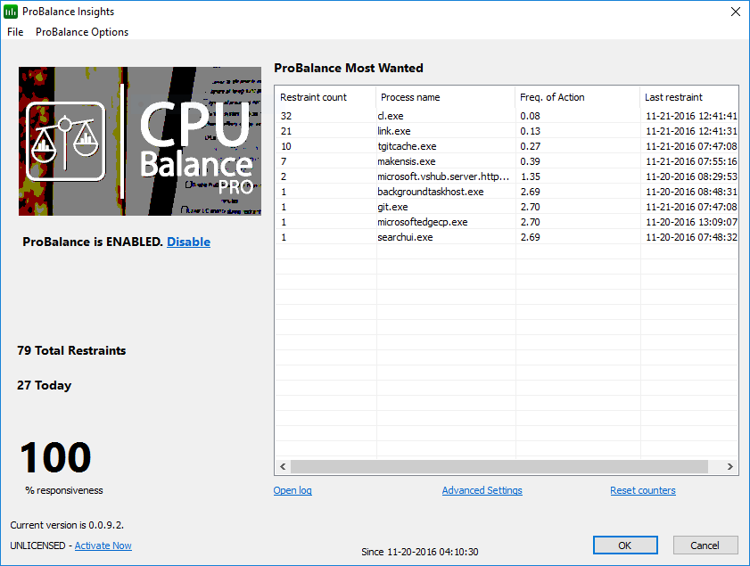Image resolution: width=750 pixels, height=566 pixels.
Task: Open the ProBalance Options menu
Action: (82, 32)
